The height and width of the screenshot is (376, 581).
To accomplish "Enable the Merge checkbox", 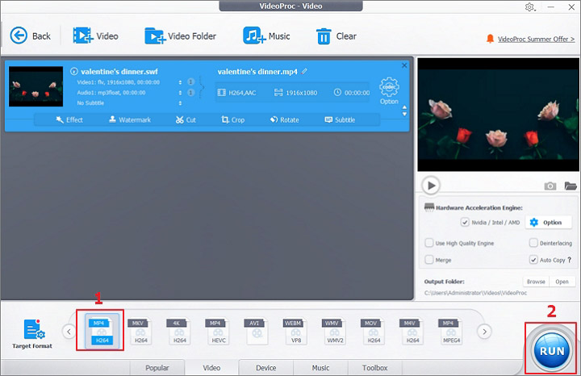I will [x=429, y=260].
